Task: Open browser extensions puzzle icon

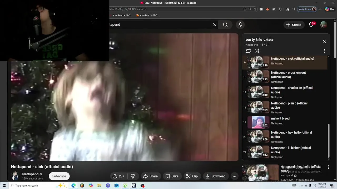Action: 280,9
